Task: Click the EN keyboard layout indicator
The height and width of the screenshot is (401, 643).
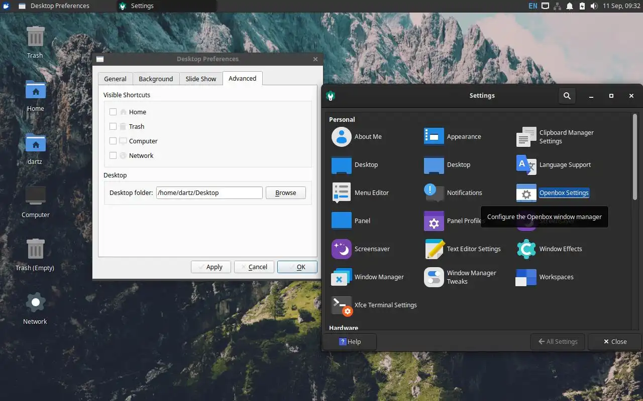Action: click(x=533, y=6)
